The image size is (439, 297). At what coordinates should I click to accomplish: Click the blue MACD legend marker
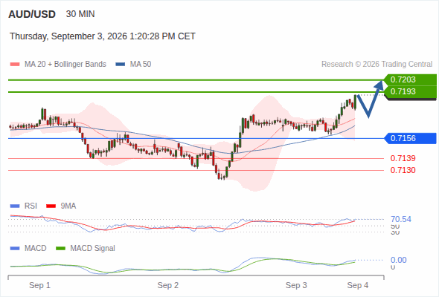click(x=15, y=249)
